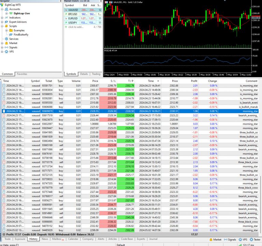The width and height of the screenshot is (262, 246).
Task: Open the Details tab in Market Watch
Action: (x=84, y=74)
